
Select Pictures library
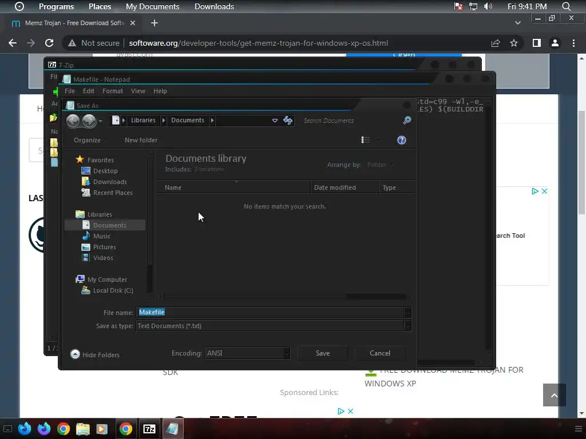pyautogui.click(x=105, y=247)
